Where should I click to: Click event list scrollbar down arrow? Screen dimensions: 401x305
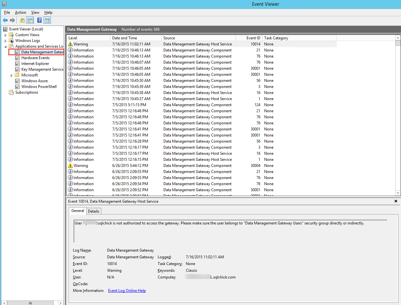coord(398,193)
